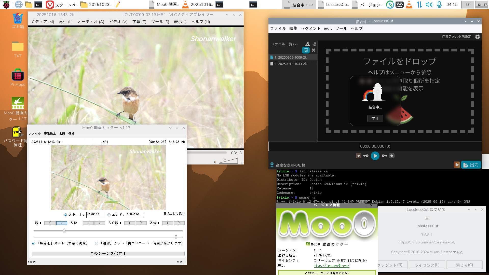Image resolution: width=489 pixels, height=275 pixels.
Task: Open LosslessCut settings gear
Action: pyautogui.click(x=478, y=37)
